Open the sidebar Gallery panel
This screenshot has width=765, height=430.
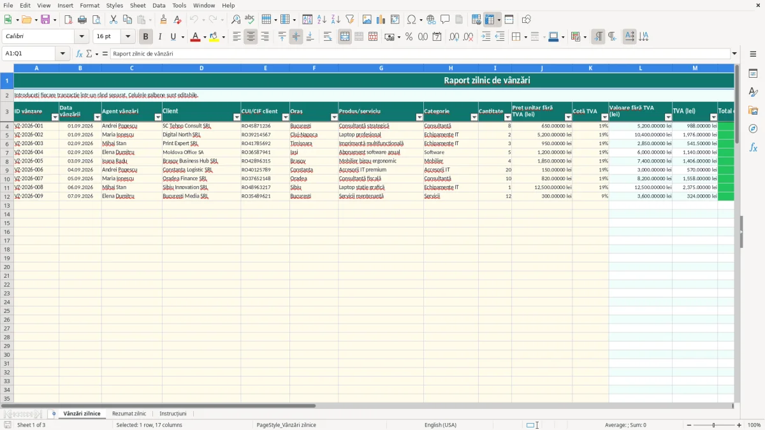[x=753, y=111]
